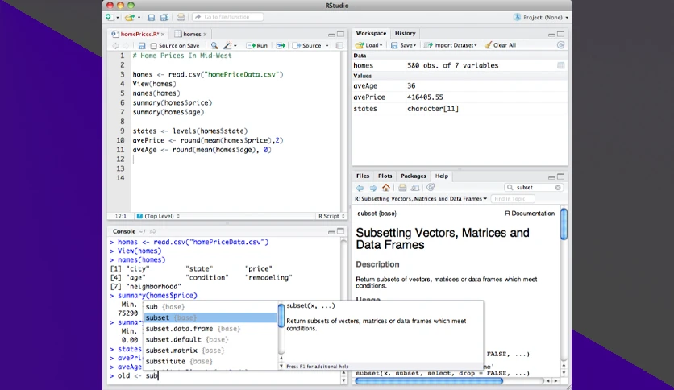
Task: Open the Files tab
Action: point(362,176)
